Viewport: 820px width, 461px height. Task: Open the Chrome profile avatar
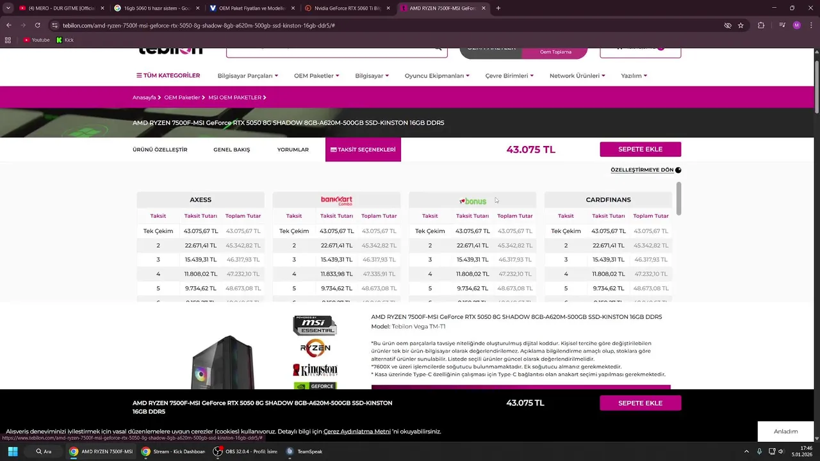pos(796,25)
